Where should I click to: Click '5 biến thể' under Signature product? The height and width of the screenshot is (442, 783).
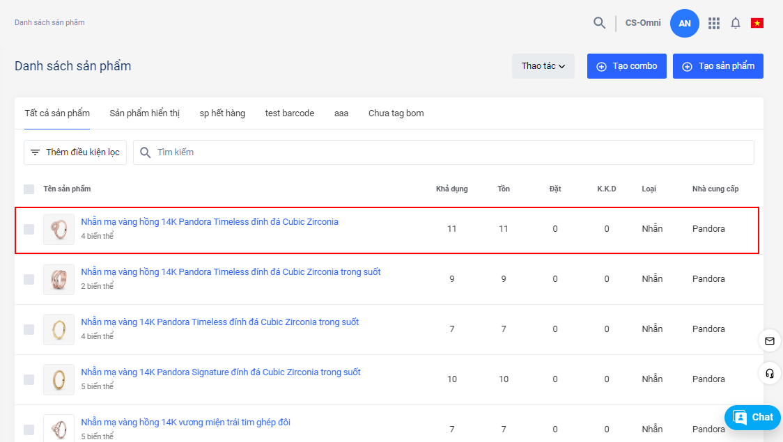pyautogui.click(x=98, y=386)
